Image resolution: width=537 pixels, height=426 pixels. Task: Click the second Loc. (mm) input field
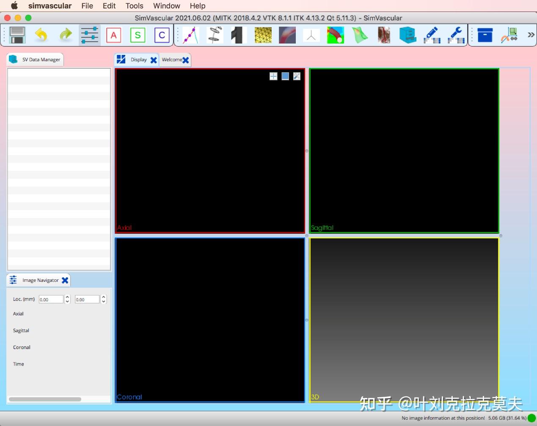pyautogui.click(x=87, y=299)
